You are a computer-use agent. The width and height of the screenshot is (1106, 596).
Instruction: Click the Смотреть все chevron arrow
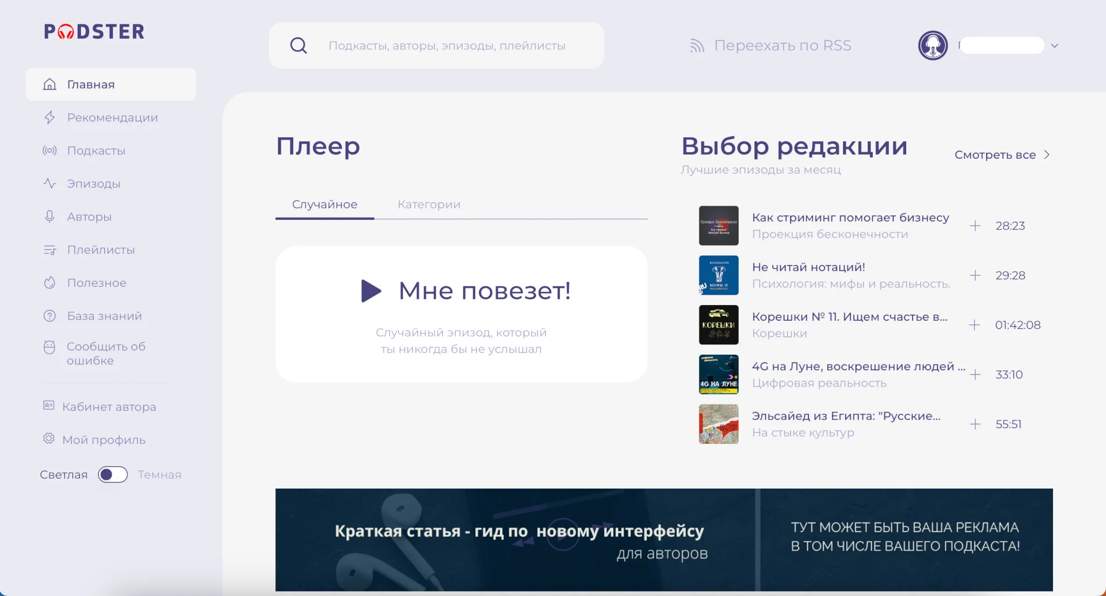(x=1047, y=155)
